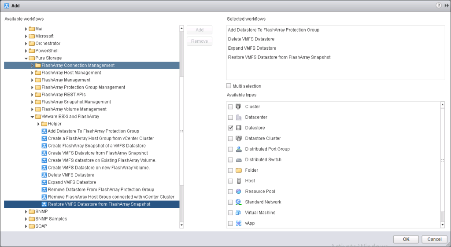Check the Distributed Port Group checkbox

point(230,149)
